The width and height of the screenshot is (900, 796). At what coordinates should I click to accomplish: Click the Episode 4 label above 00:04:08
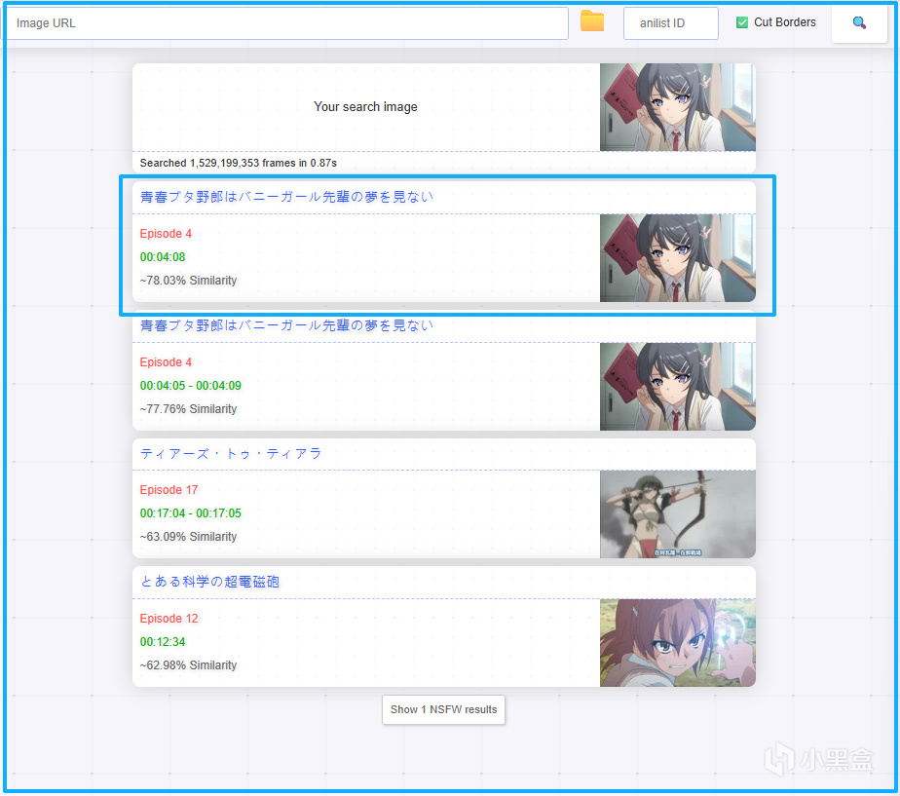coord(166,234)
